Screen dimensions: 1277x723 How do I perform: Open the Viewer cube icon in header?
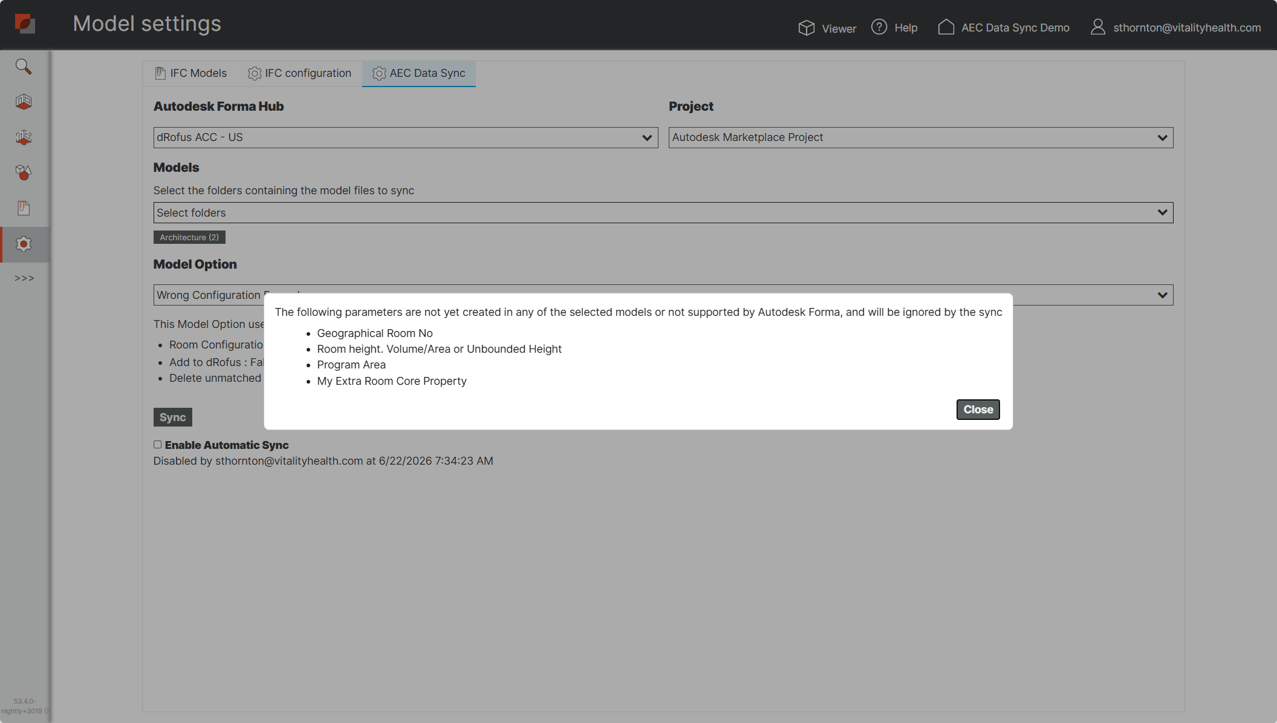[x=806, y=28]
